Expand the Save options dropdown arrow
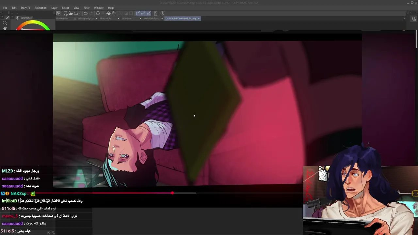This screenshot has height=235, width=418. pyautogui.click(x=79, y=13)
